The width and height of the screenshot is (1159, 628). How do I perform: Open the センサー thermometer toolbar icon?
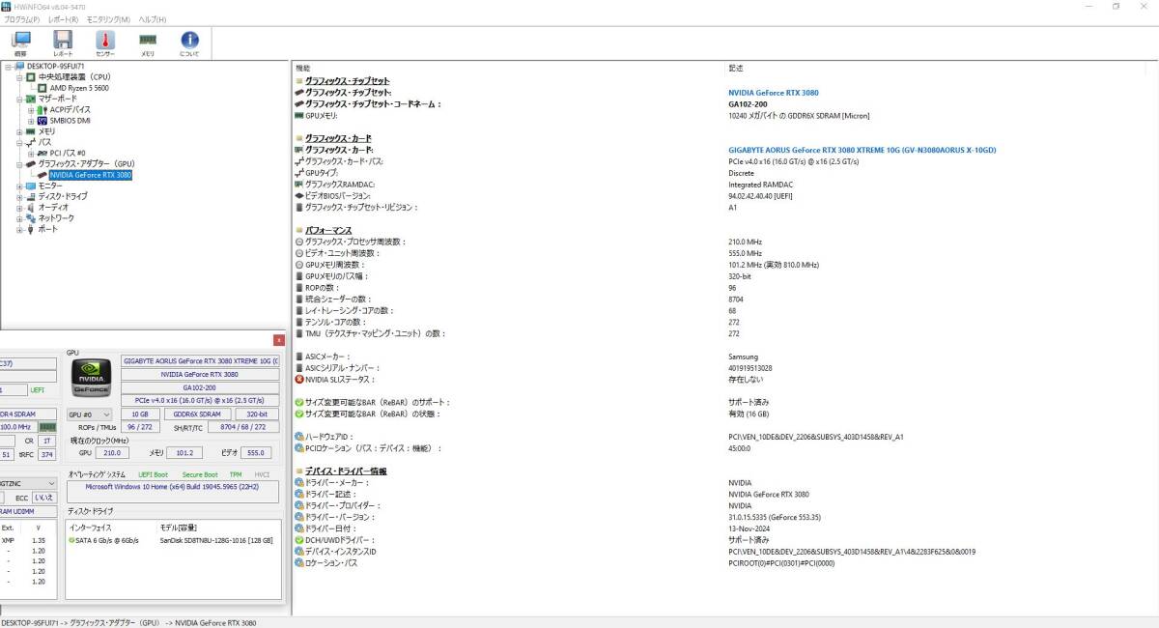(105, 43)
